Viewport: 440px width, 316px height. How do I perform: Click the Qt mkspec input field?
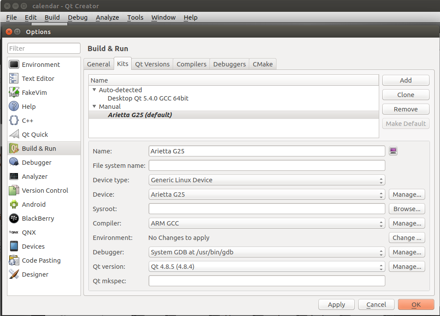pyautogui.click(x=267, y=281)
